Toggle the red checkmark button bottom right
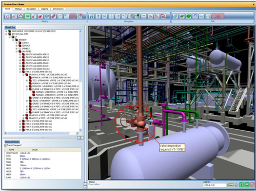256x191 pixels. [x=252, y=185]
